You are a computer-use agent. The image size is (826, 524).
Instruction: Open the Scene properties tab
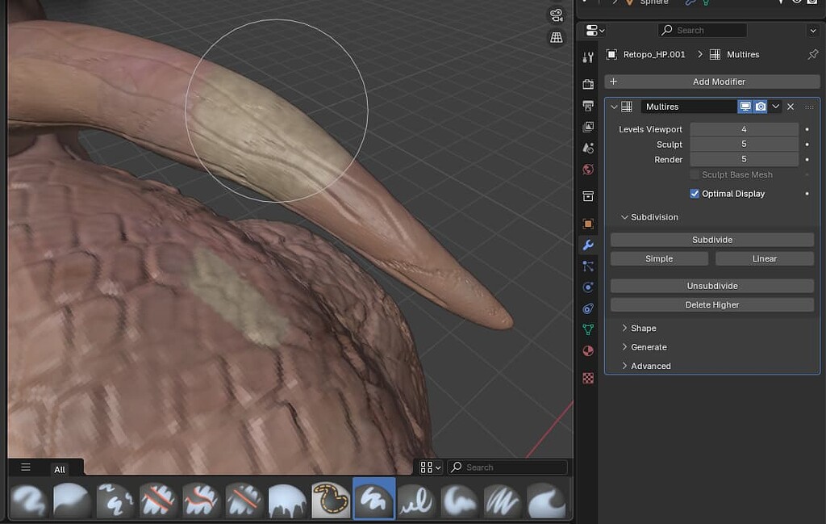pyautogui.click(x=588, y=148)
